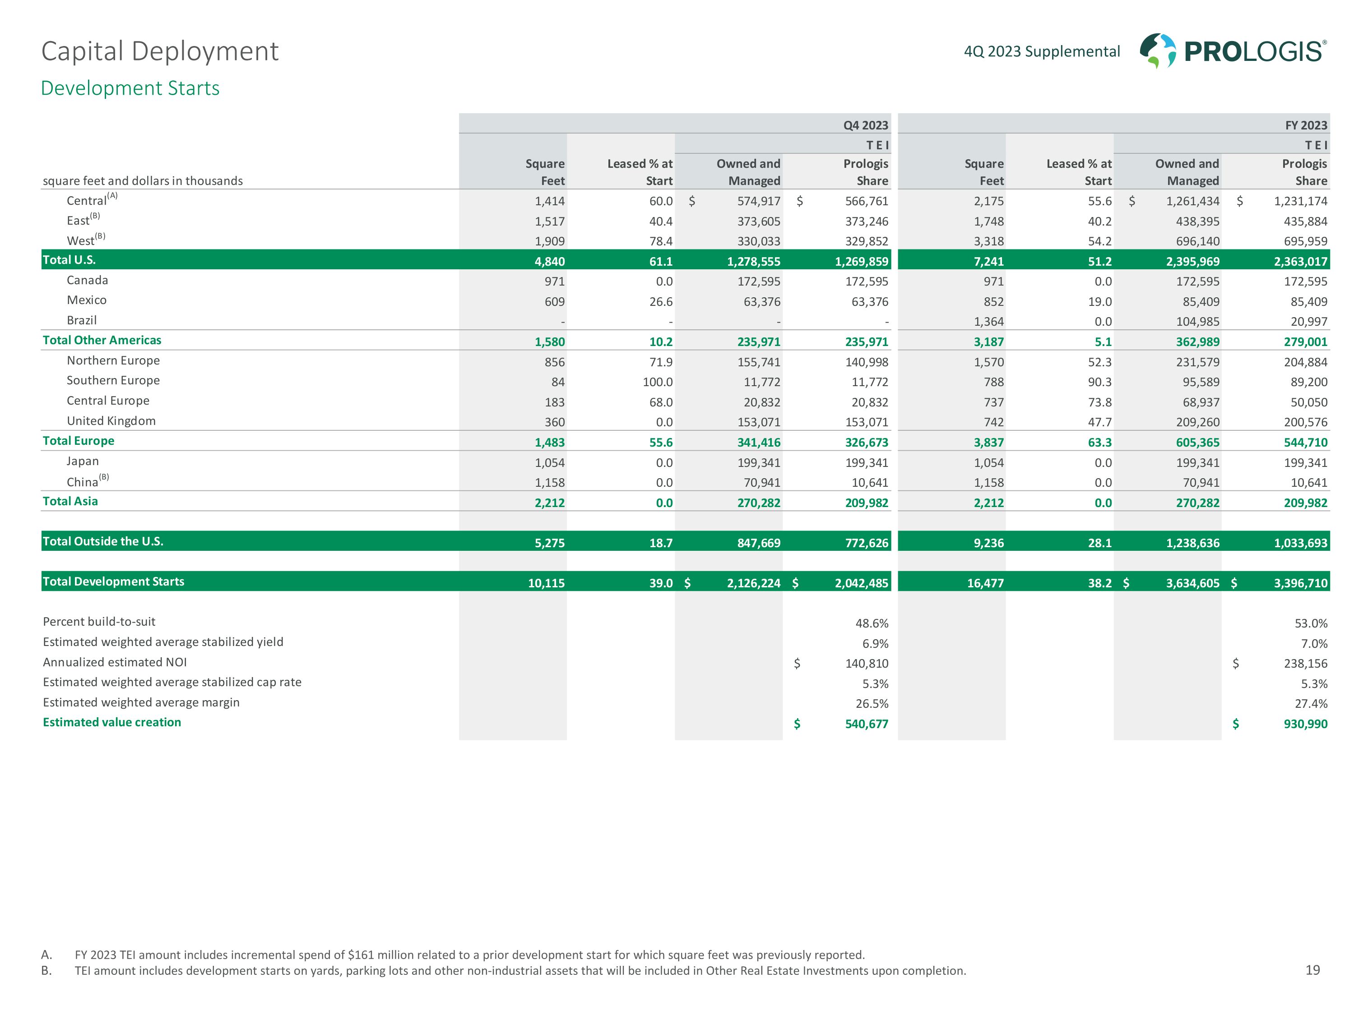Screen dimensions: 1354x1015
Task: Click the Total U.S. green row label
Action: tap(69, 260)
